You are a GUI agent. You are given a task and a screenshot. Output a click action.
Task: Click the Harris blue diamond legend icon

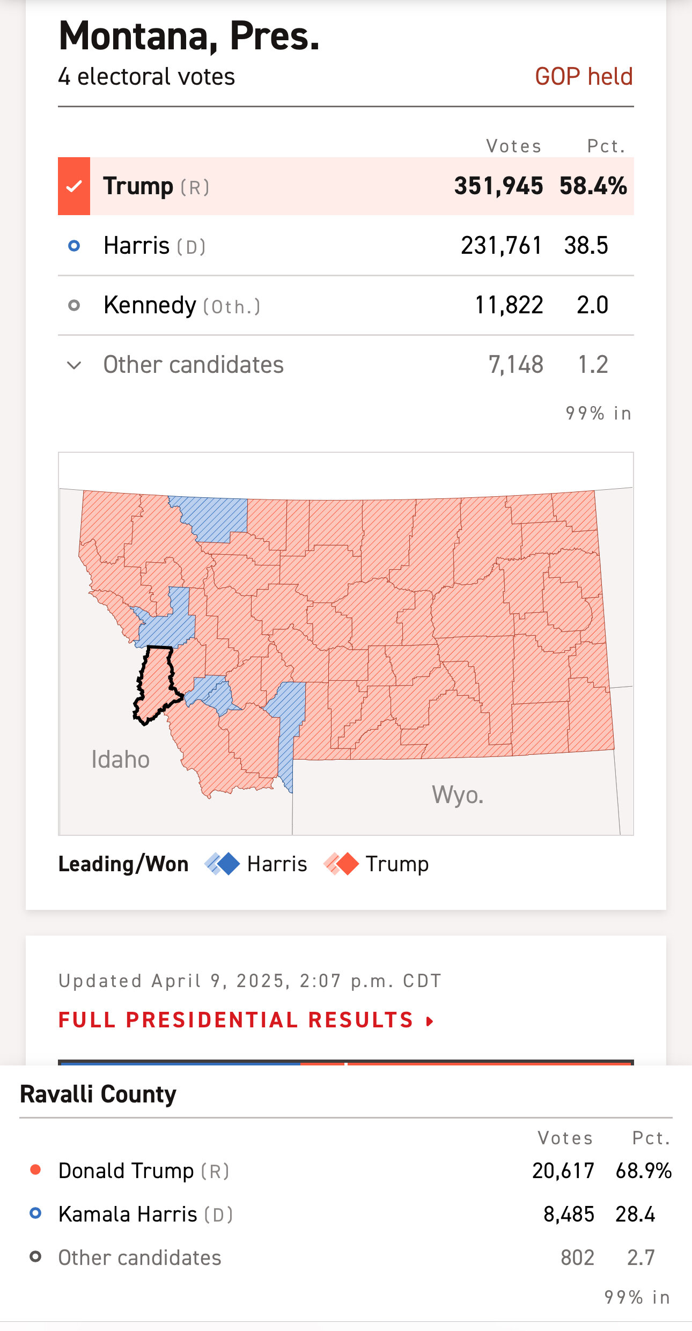tap(222, 864)
